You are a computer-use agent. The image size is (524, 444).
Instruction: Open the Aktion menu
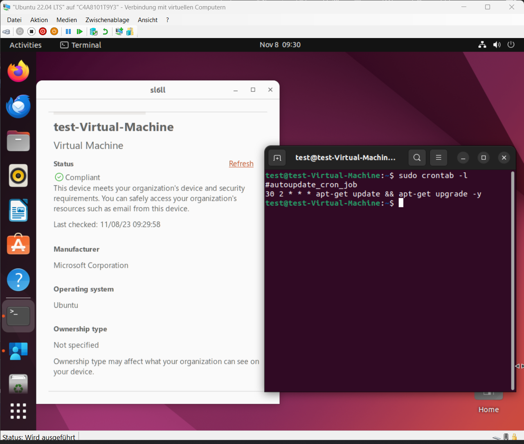point(39,20)
